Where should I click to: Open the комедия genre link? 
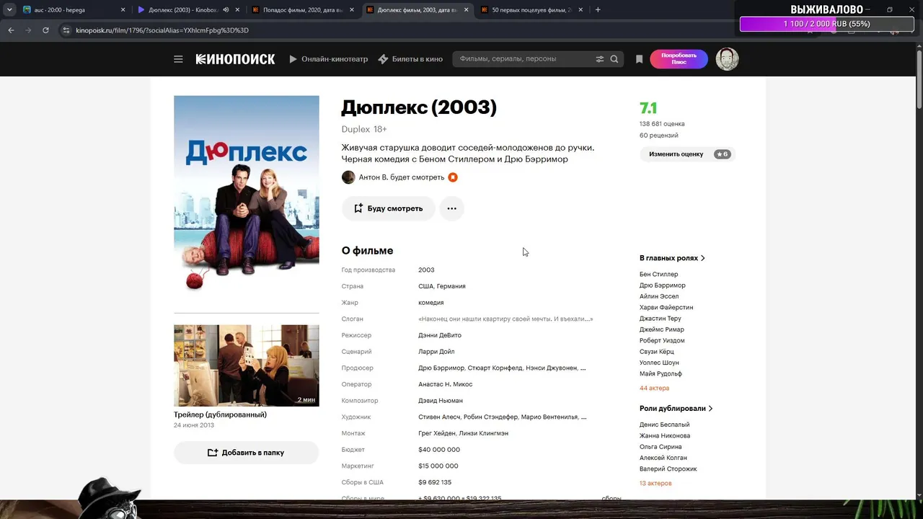point(431,303)
